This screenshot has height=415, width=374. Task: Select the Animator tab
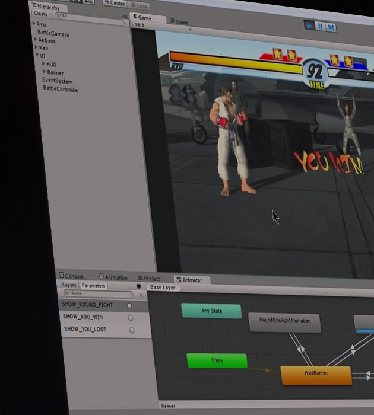coord(192,280)
